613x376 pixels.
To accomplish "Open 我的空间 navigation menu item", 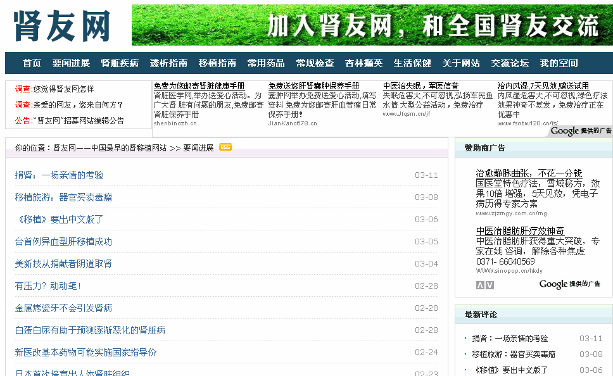I will [x=559, y=63].
